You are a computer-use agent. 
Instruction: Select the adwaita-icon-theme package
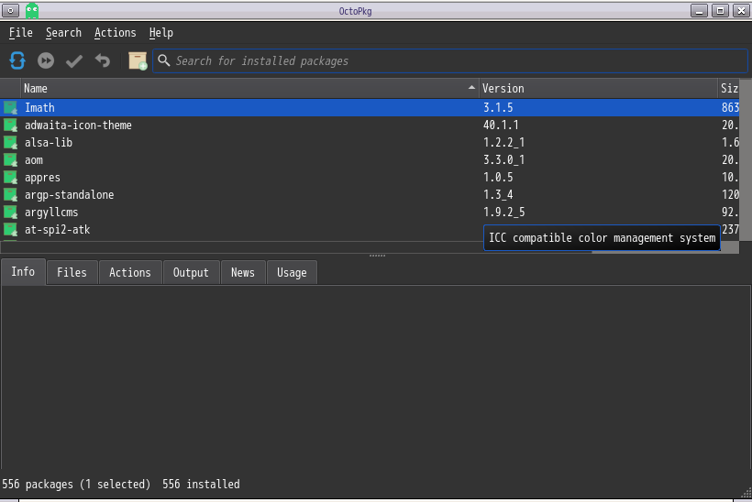tap(370, 125)
